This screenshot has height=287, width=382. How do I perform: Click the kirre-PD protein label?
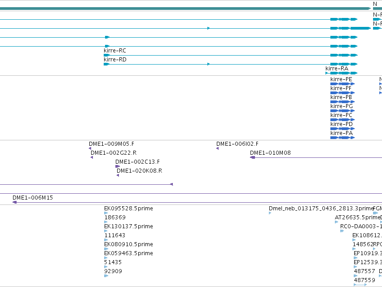341,124
